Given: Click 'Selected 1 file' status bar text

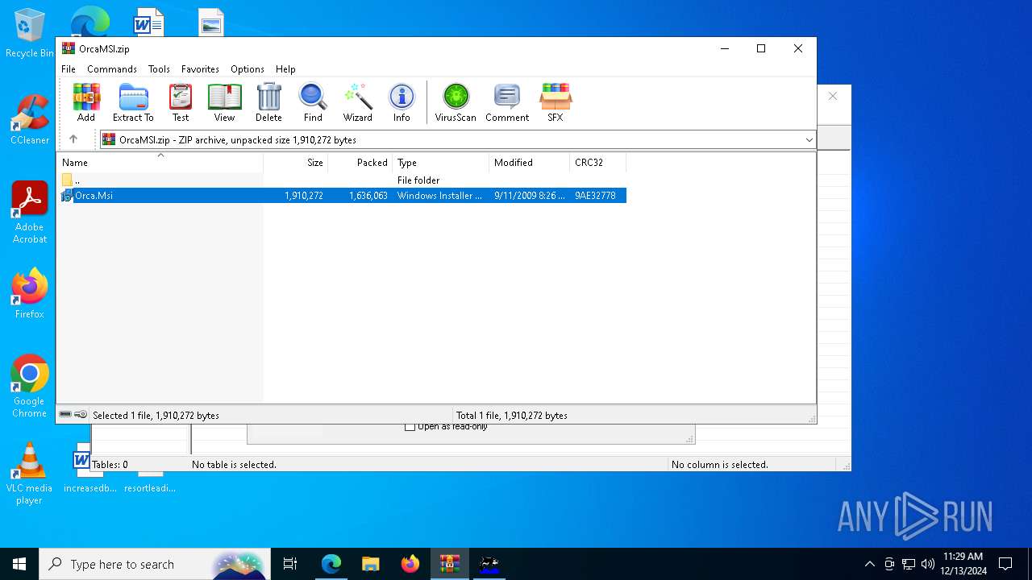Looking at the screenshot, I should point(156,416).
